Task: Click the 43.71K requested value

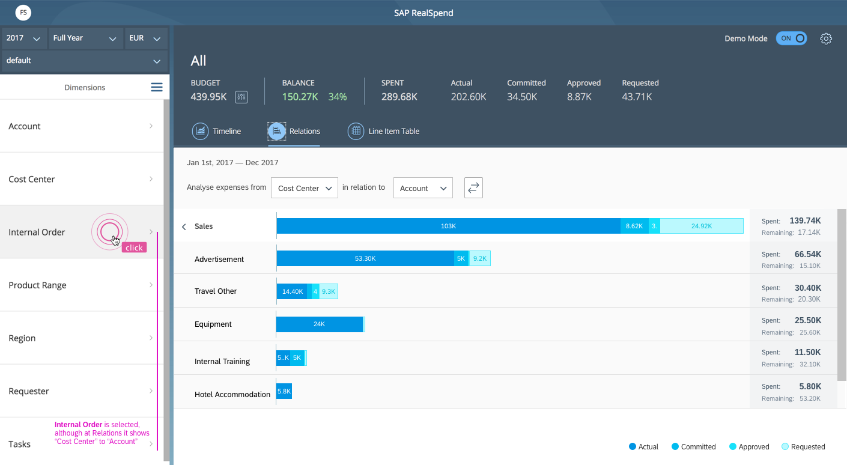Action: coord(637,97)
